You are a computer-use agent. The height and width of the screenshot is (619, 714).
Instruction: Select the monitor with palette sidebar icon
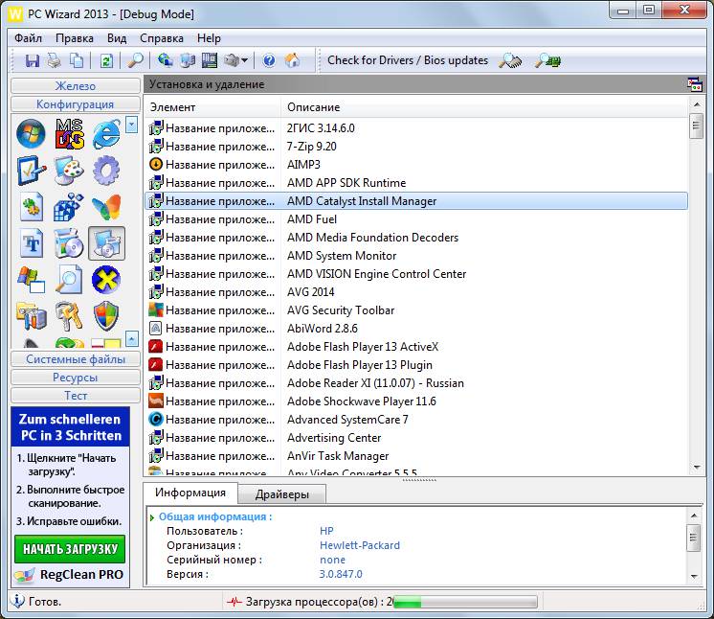pyautogui.click(x=69, y=171)
